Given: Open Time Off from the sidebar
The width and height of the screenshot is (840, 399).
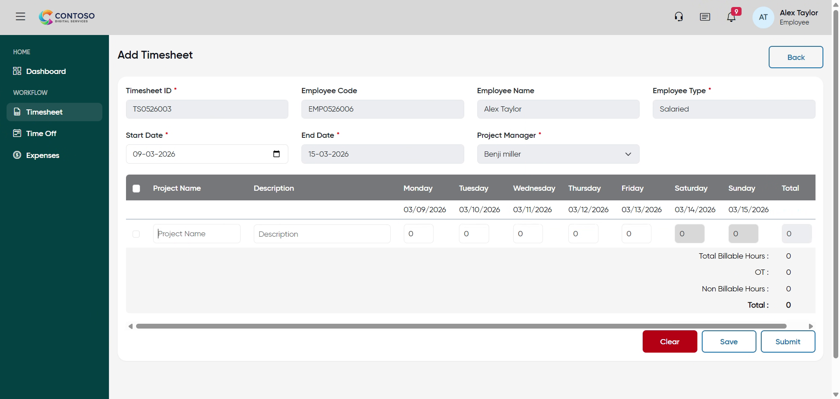Looking at the screenshot, I should (x=41, y=133).
